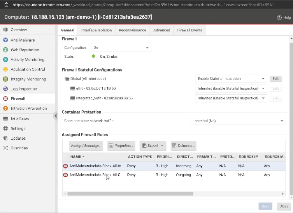The width and height of the screenshot is (293, 213).
Task: Click the 'Outgoing' direction cell
Action: pos(183,175)
